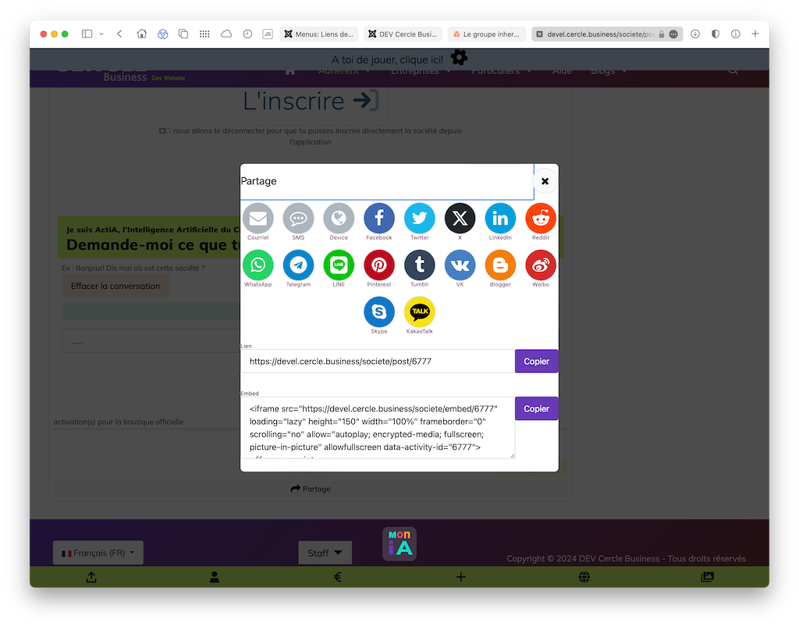799x627 pixels.
Task: Share the post on VK
Action: (x=460, y=265)
